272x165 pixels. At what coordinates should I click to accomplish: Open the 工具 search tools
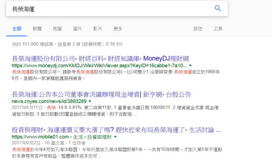click(x=218, y=29)
